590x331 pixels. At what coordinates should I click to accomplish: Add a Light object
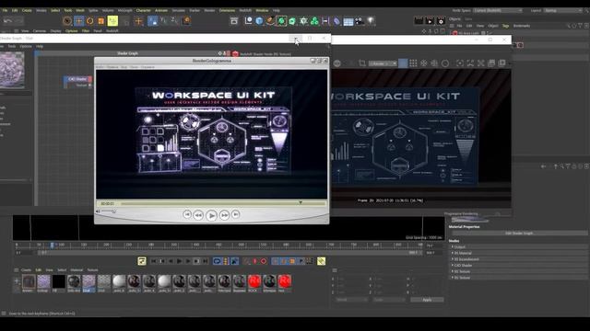tap(371, 21)
